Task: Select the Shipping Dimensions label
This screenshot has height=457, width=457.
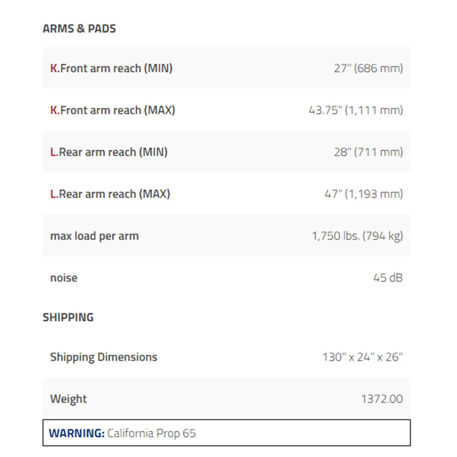Action: pyautogui.click(x=104, y=357)
